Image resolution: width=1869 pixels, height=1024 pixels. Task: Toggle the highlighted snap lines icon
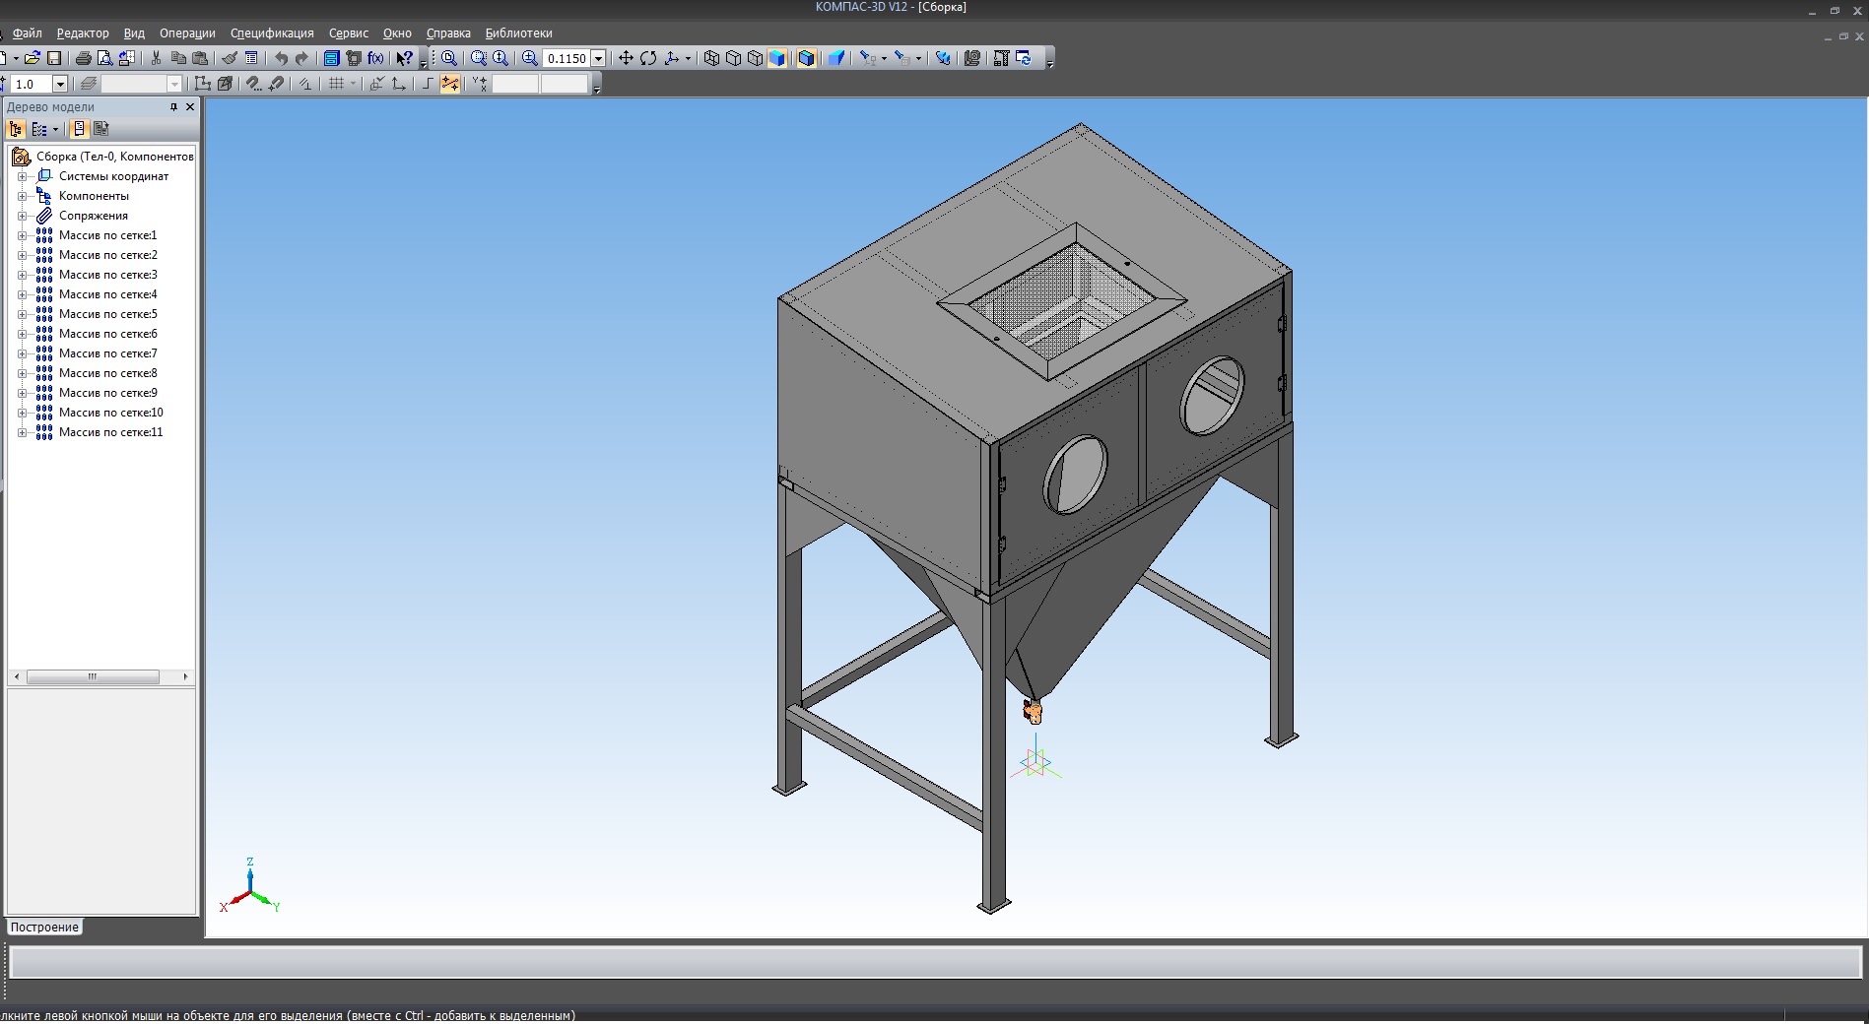(450, 84)
